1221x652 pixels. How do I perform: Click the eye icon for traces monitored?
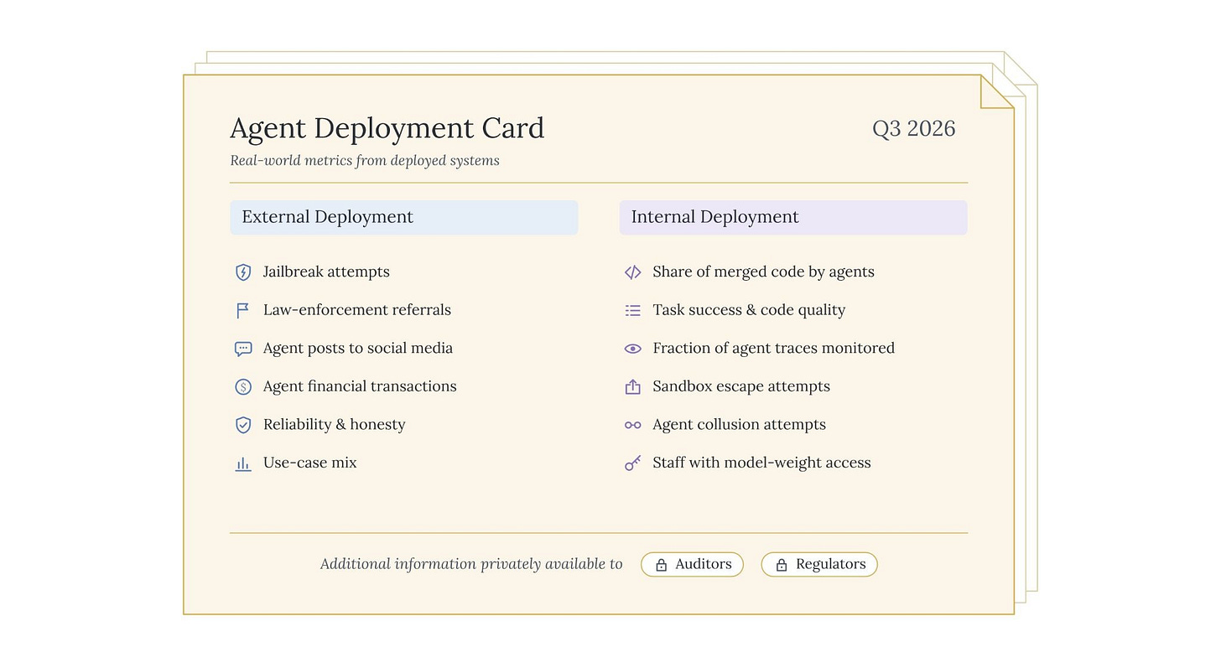(633, 349)
